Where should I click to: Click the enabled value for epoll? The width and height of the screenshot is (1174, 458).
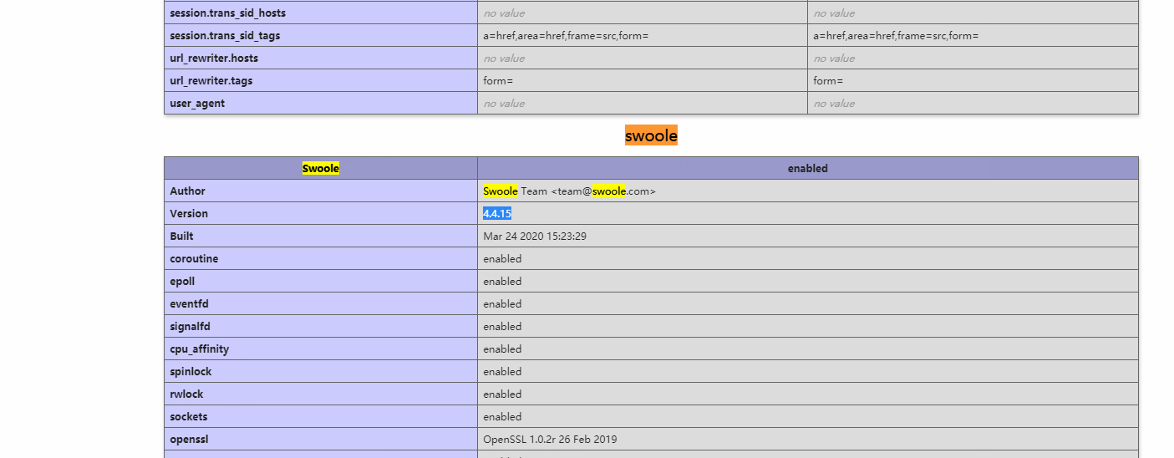tap(502, 281)
